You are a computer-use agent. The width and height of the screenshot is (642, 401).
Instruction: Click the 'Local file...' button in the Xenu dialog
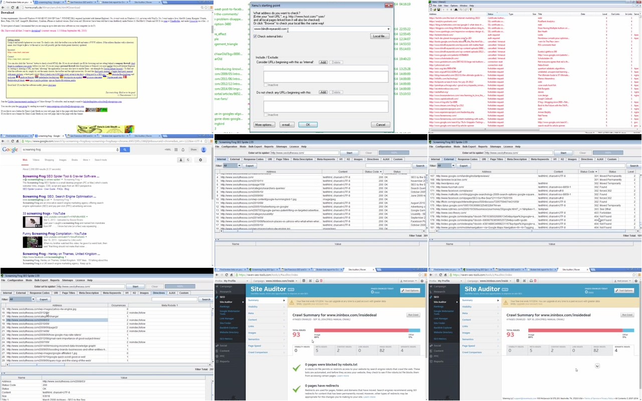[380, 36]
